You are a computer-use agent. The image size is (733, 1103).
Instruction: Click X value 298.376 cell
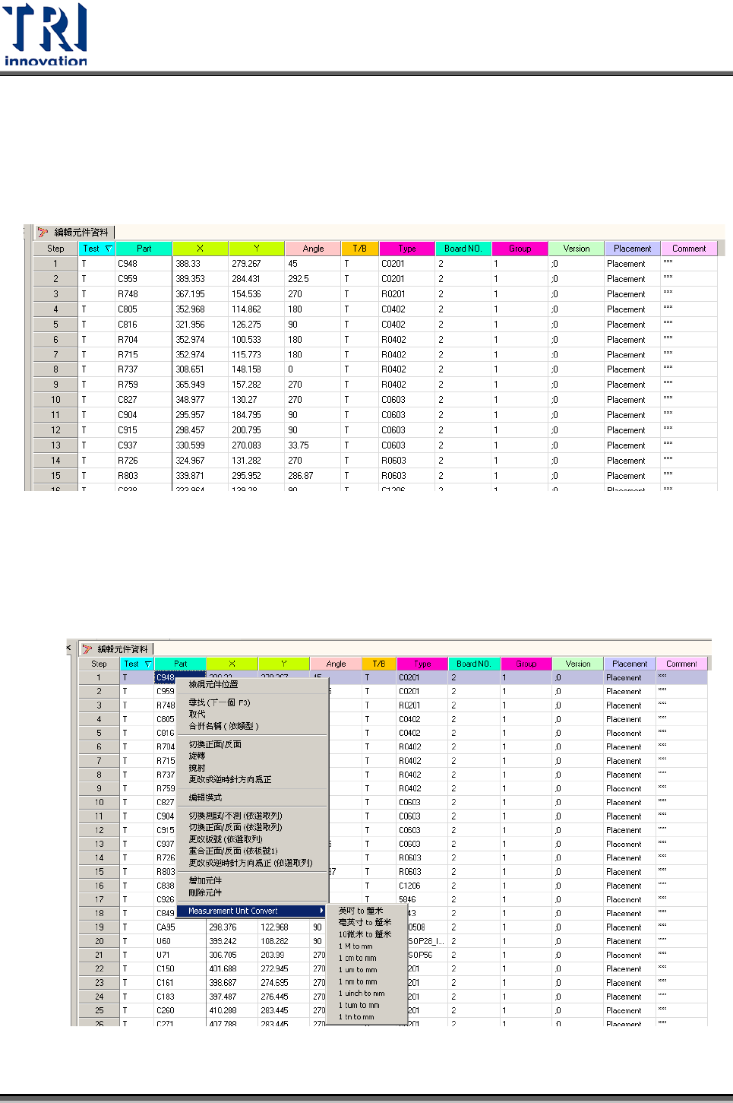pos(232,927)
